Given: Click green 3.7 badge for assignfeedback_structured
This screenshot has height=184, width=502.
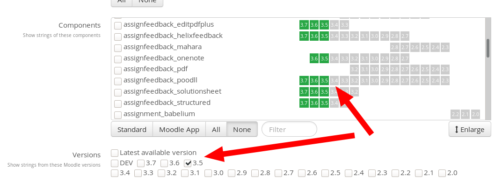Looking at the screenshot, I should (304, 103).
